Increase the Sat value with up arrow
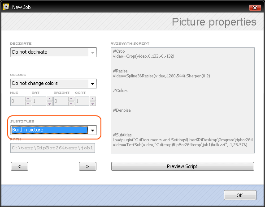 (49, 99)
